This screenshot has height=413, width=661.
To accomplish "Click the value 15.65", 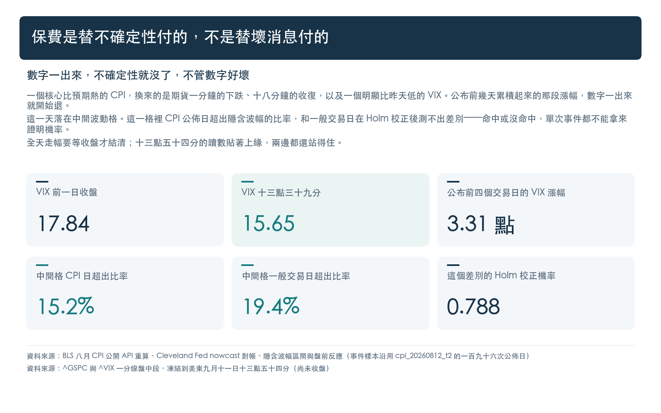I will click(x=269, y=224).
